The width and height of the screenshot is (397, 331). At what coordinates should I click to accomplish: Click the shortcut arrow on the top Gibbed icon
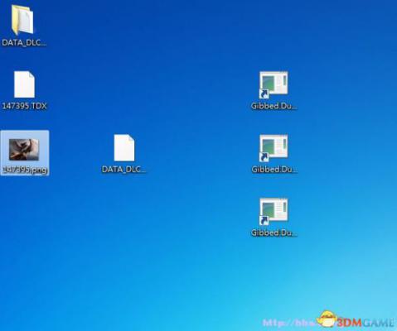coord(264,94)
